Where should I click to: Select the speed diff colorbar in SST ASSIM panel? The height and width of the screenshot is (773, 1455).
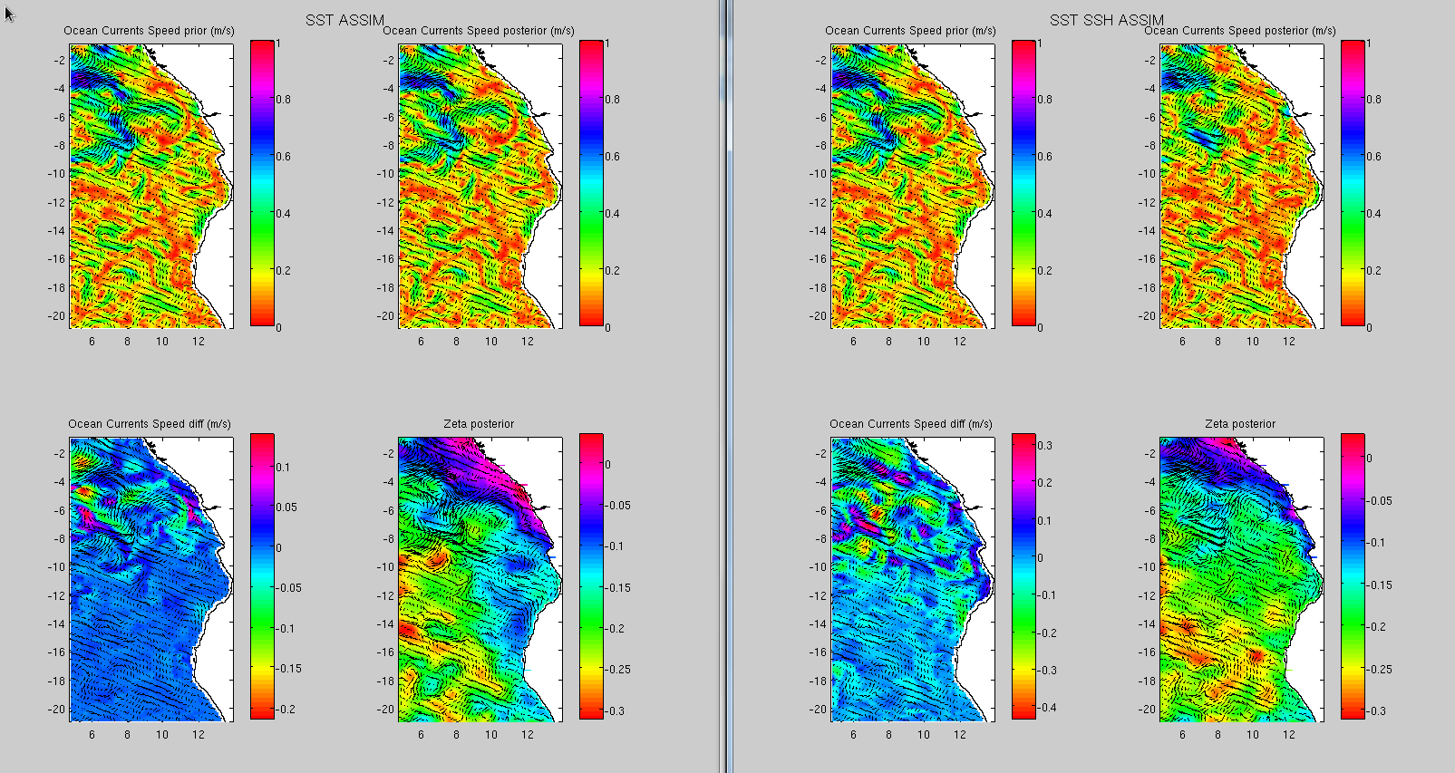pos(262,576)
